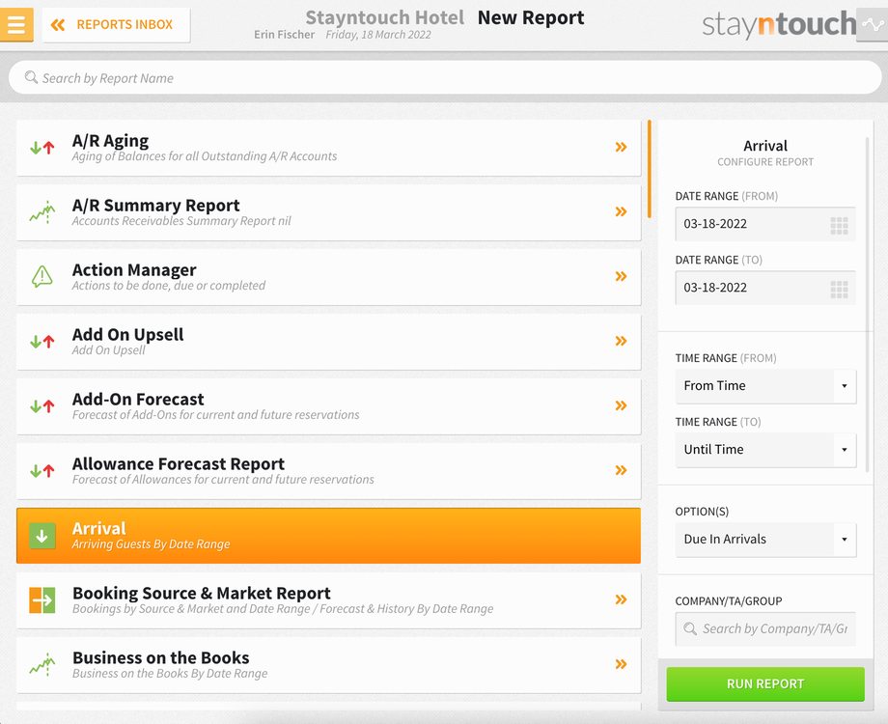Expand Business on the Books chevron
888x724 pixels.
pos(622,664)
